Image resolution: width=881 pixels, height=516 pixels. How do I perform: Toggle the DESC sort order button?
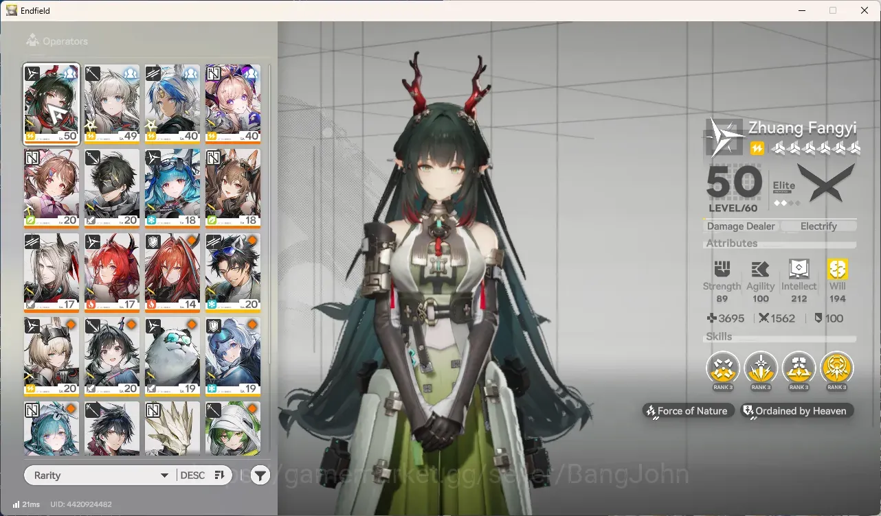[x=202, y=476]
